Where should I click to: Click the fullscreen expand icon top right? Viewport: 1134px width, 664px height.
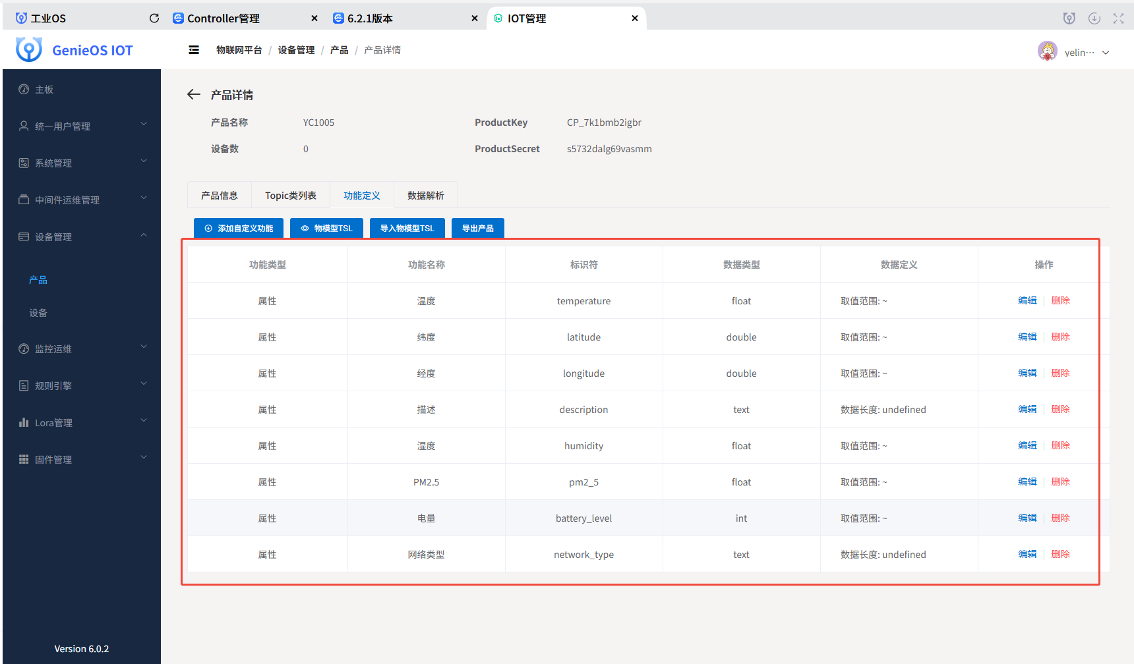1118,18
